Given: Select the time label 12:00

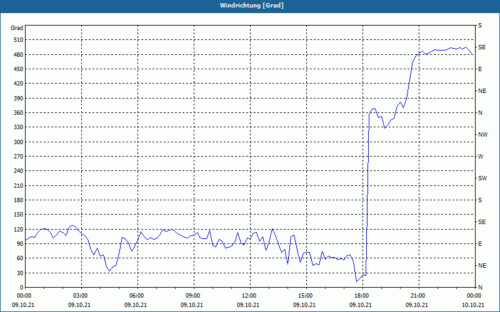Looking at the screenshot, I should tap(250, 296).
